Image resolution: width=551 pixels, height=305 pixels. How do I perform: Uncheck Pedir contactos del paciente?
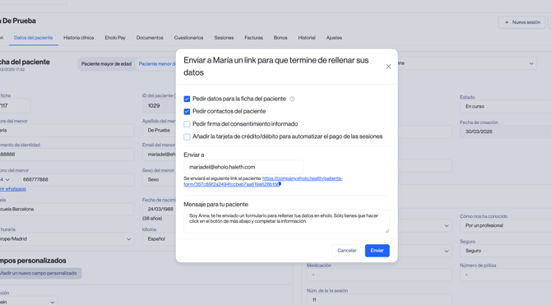coord(187,111)
